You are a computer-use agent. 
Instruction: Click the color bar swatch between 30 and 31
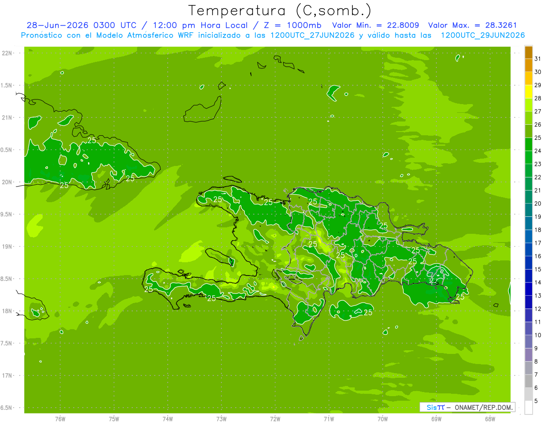[x=528, y=65]
